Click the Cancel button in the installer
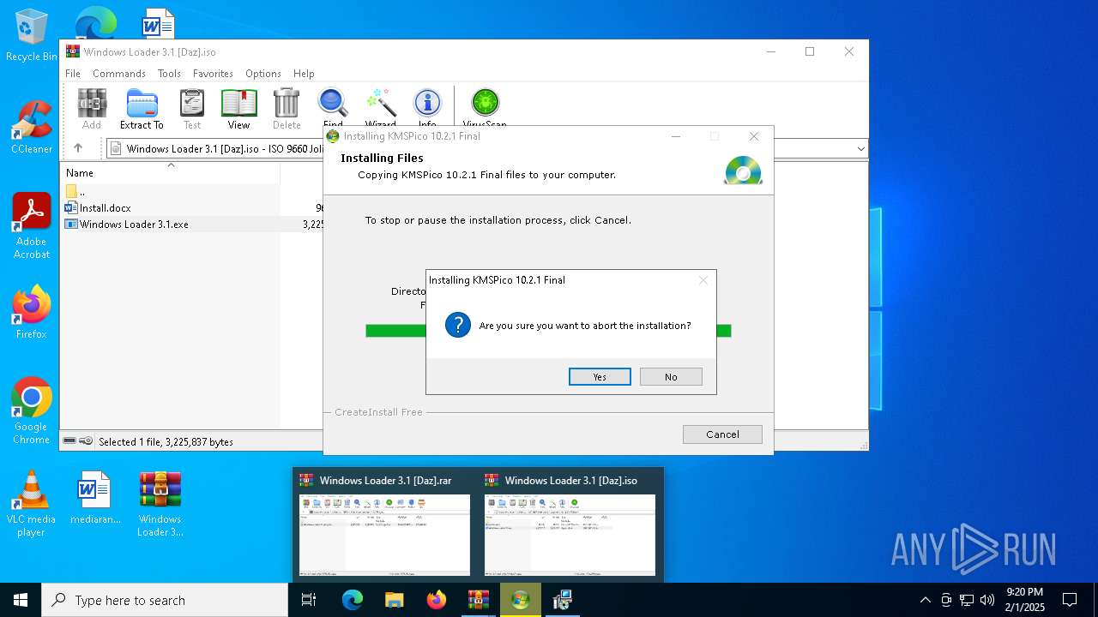 point(722,434)
